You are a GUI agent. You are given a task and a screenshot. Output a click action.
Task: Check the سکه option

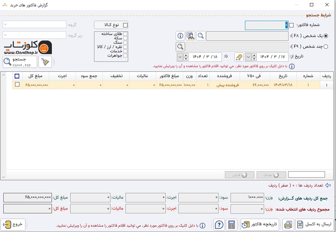[x=125, y=38]
